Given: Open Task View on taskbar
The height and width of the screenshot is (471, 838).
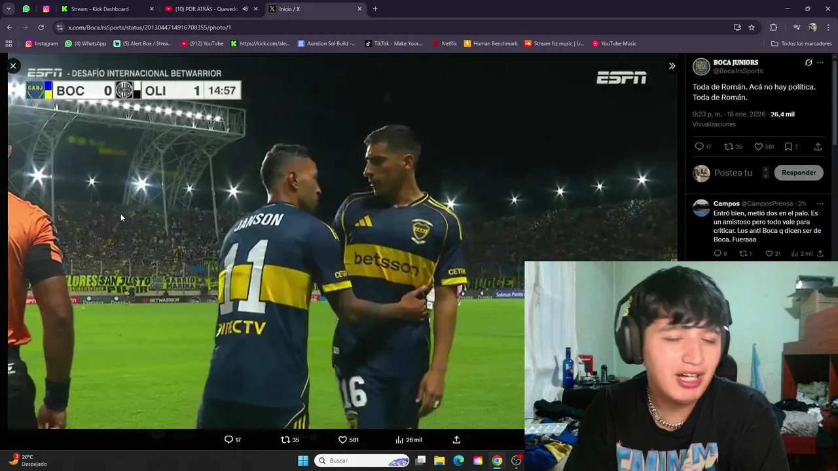Looking at the screenshot, I should [x=420, y=461].
